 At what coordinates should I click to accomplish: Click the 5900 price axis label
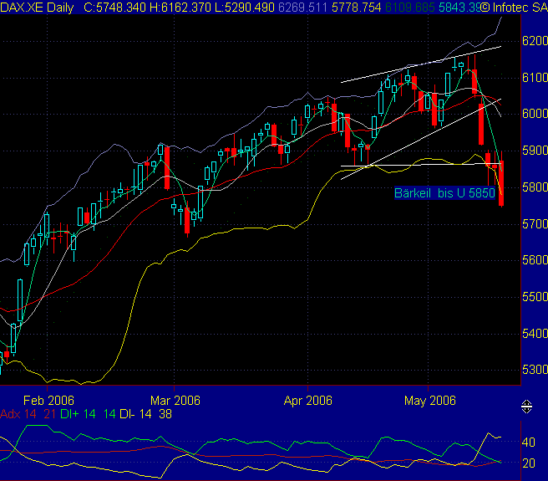(535, 151)
